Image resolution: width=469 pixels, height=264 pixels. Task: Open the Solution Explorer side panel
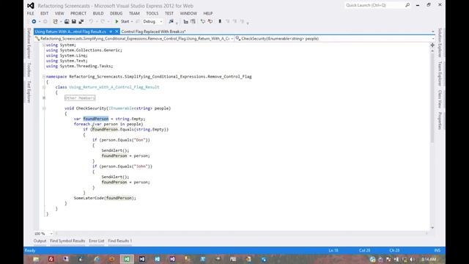pos(440,43)
